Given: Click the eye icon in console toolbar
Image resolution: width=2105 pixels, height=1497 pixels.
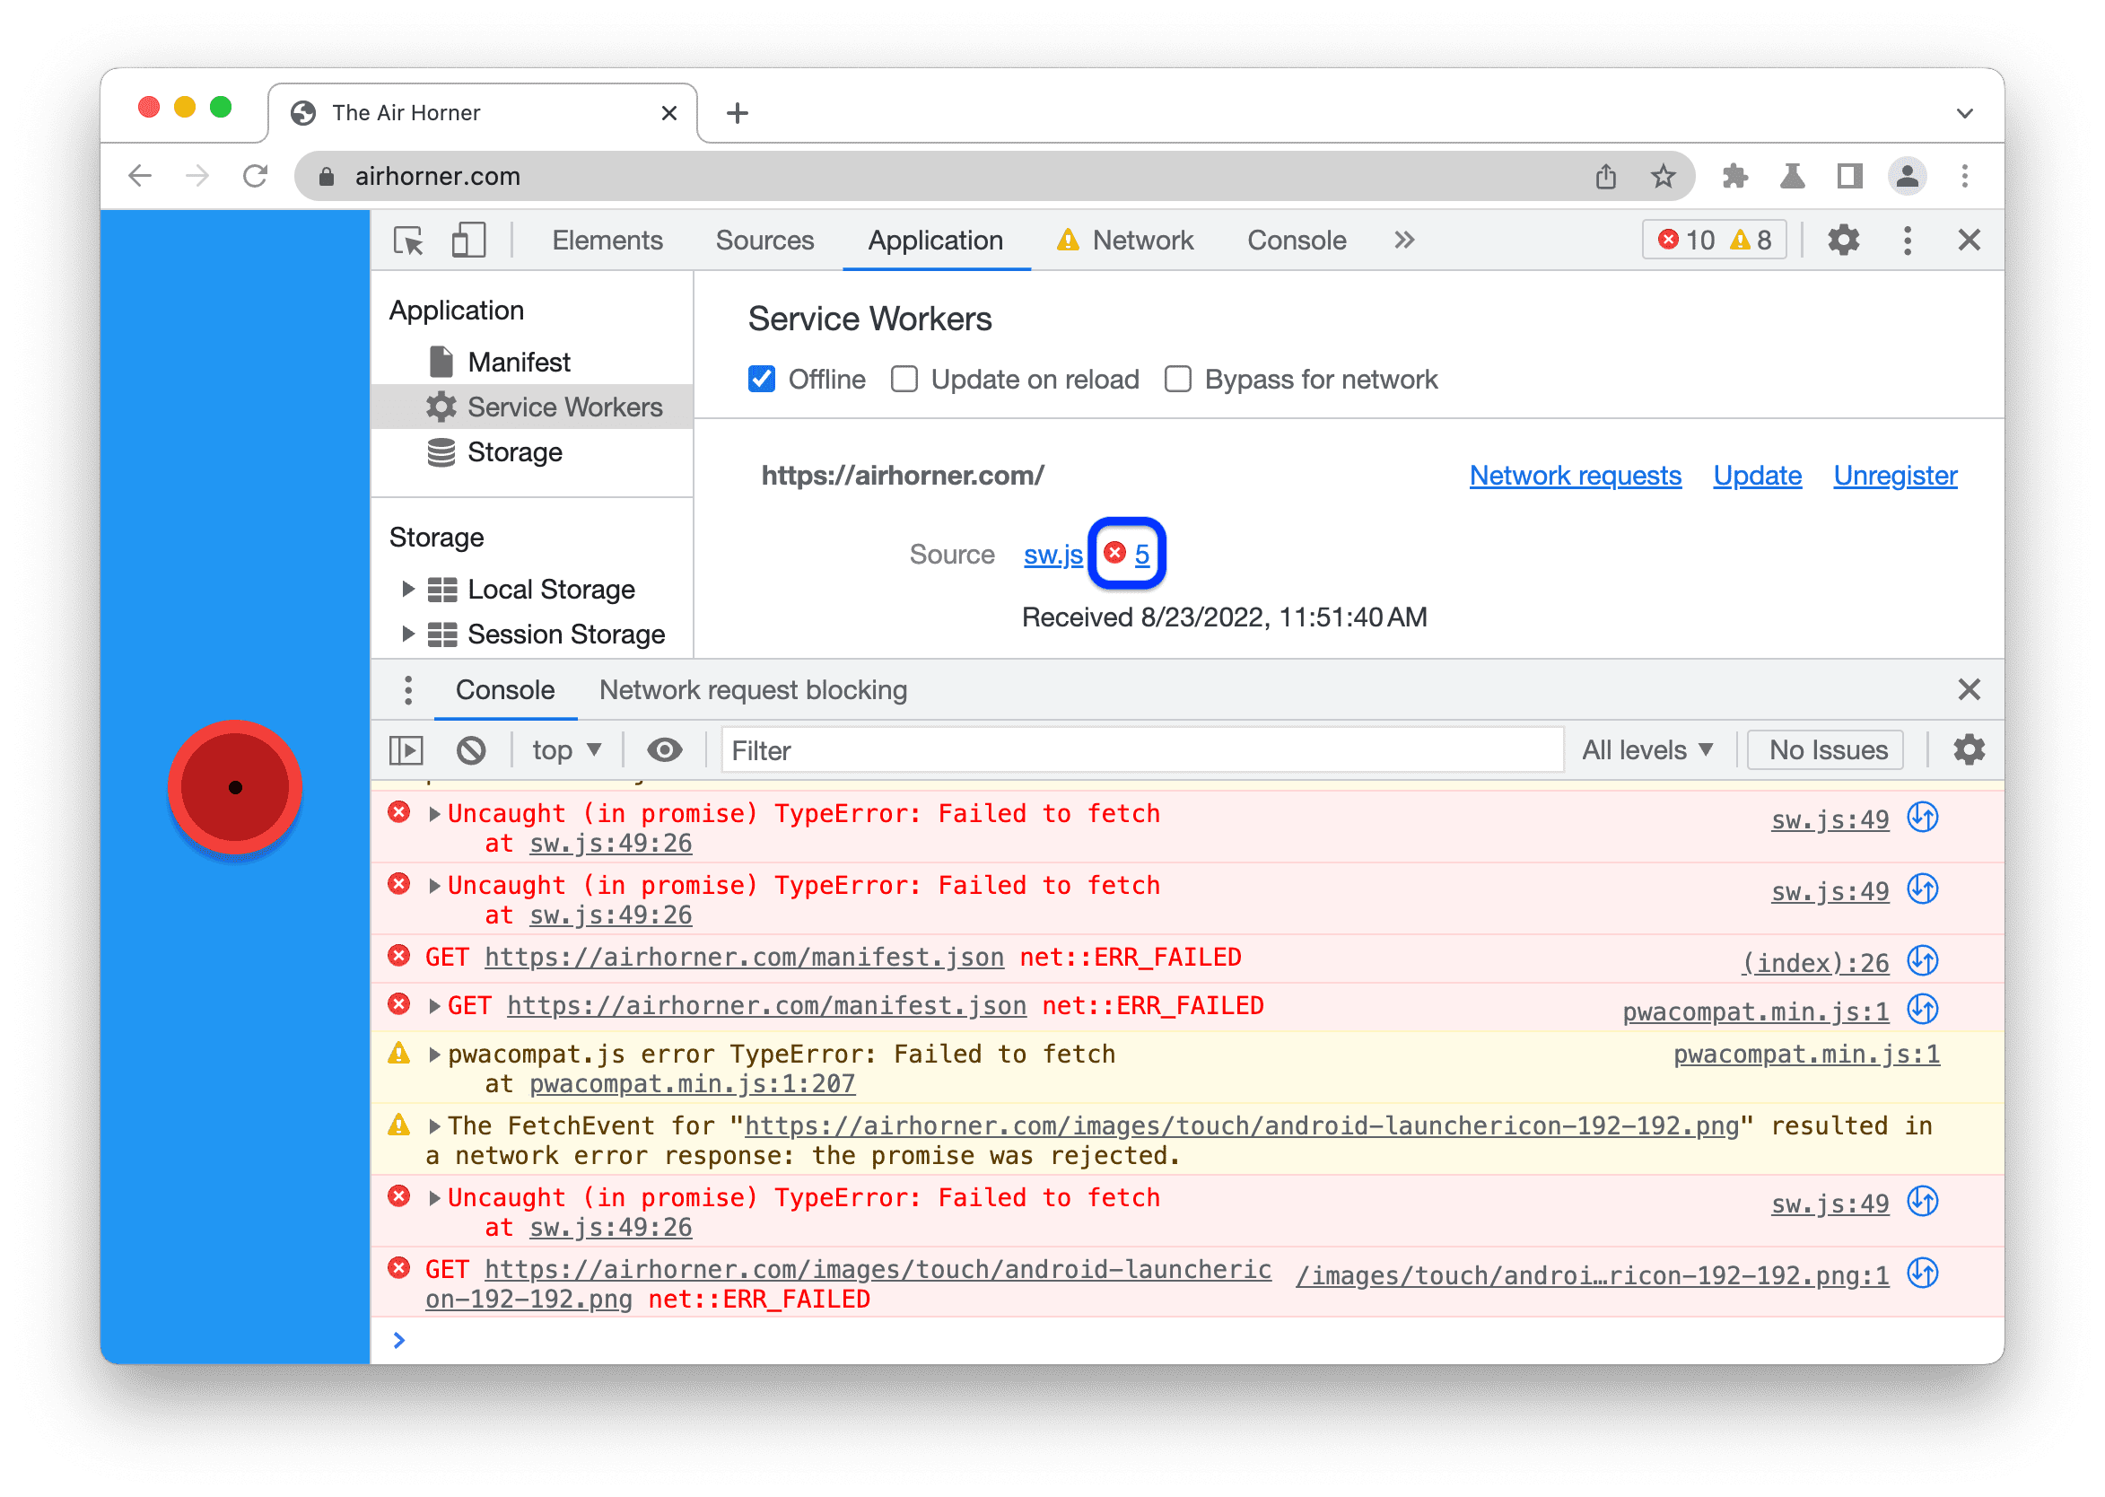Looking at the screenshot, I should 664,750.
